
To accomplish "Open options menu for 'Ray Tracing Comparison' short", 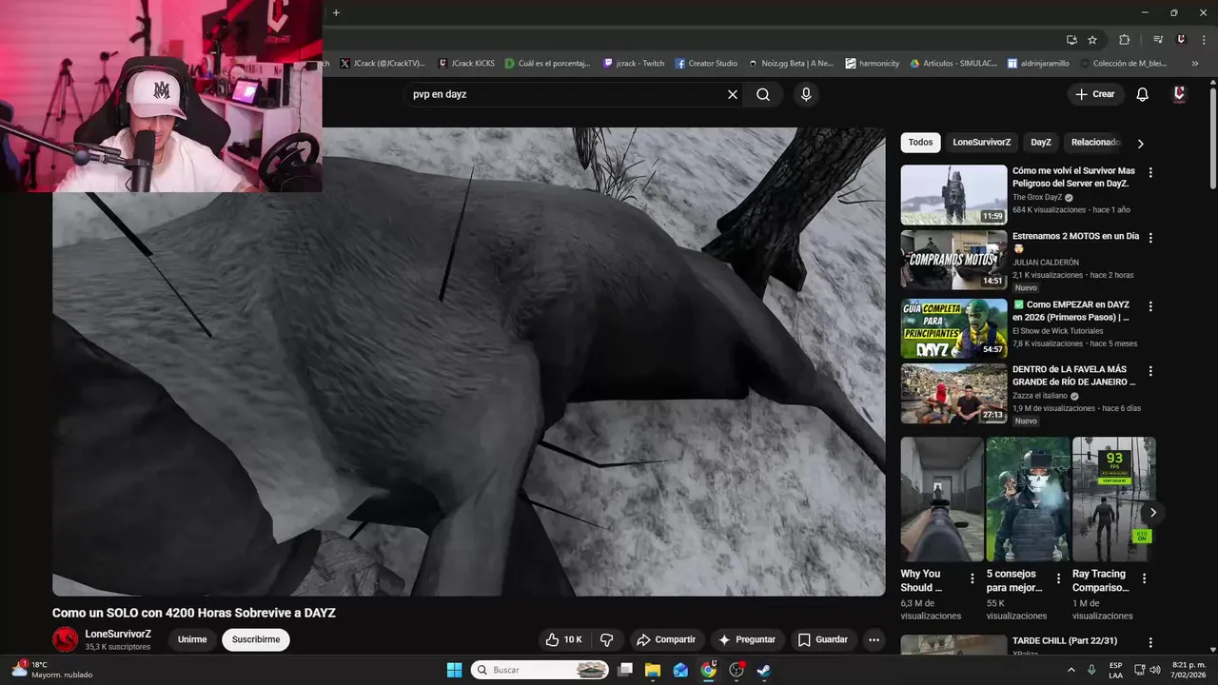I will pyautogui.click(x=1144, y=578).
